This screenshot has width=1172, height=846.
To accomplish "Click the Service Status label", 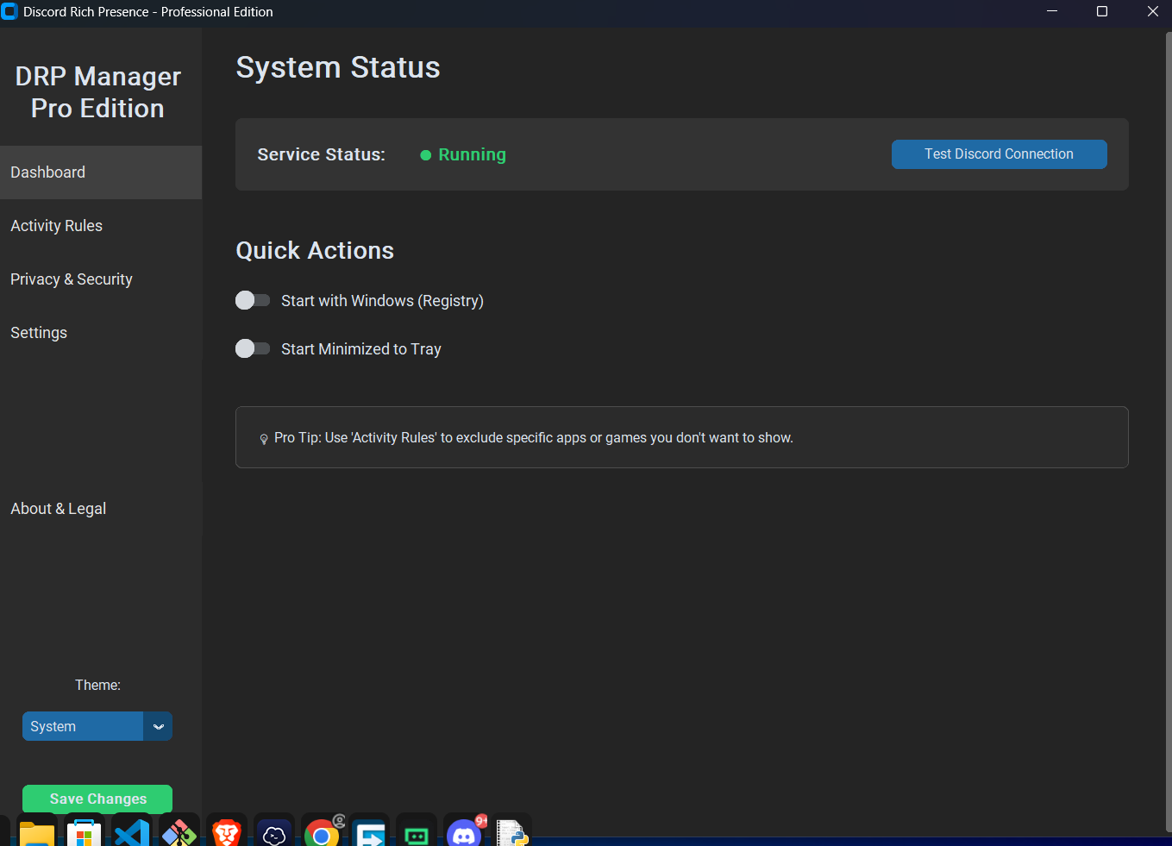I will coord(321,154).
